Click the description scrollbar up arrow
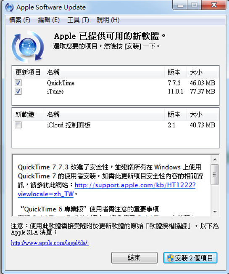 point(215,160)
